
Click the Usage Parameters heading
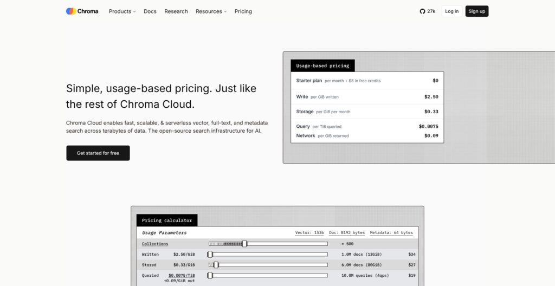click(164, 232)
